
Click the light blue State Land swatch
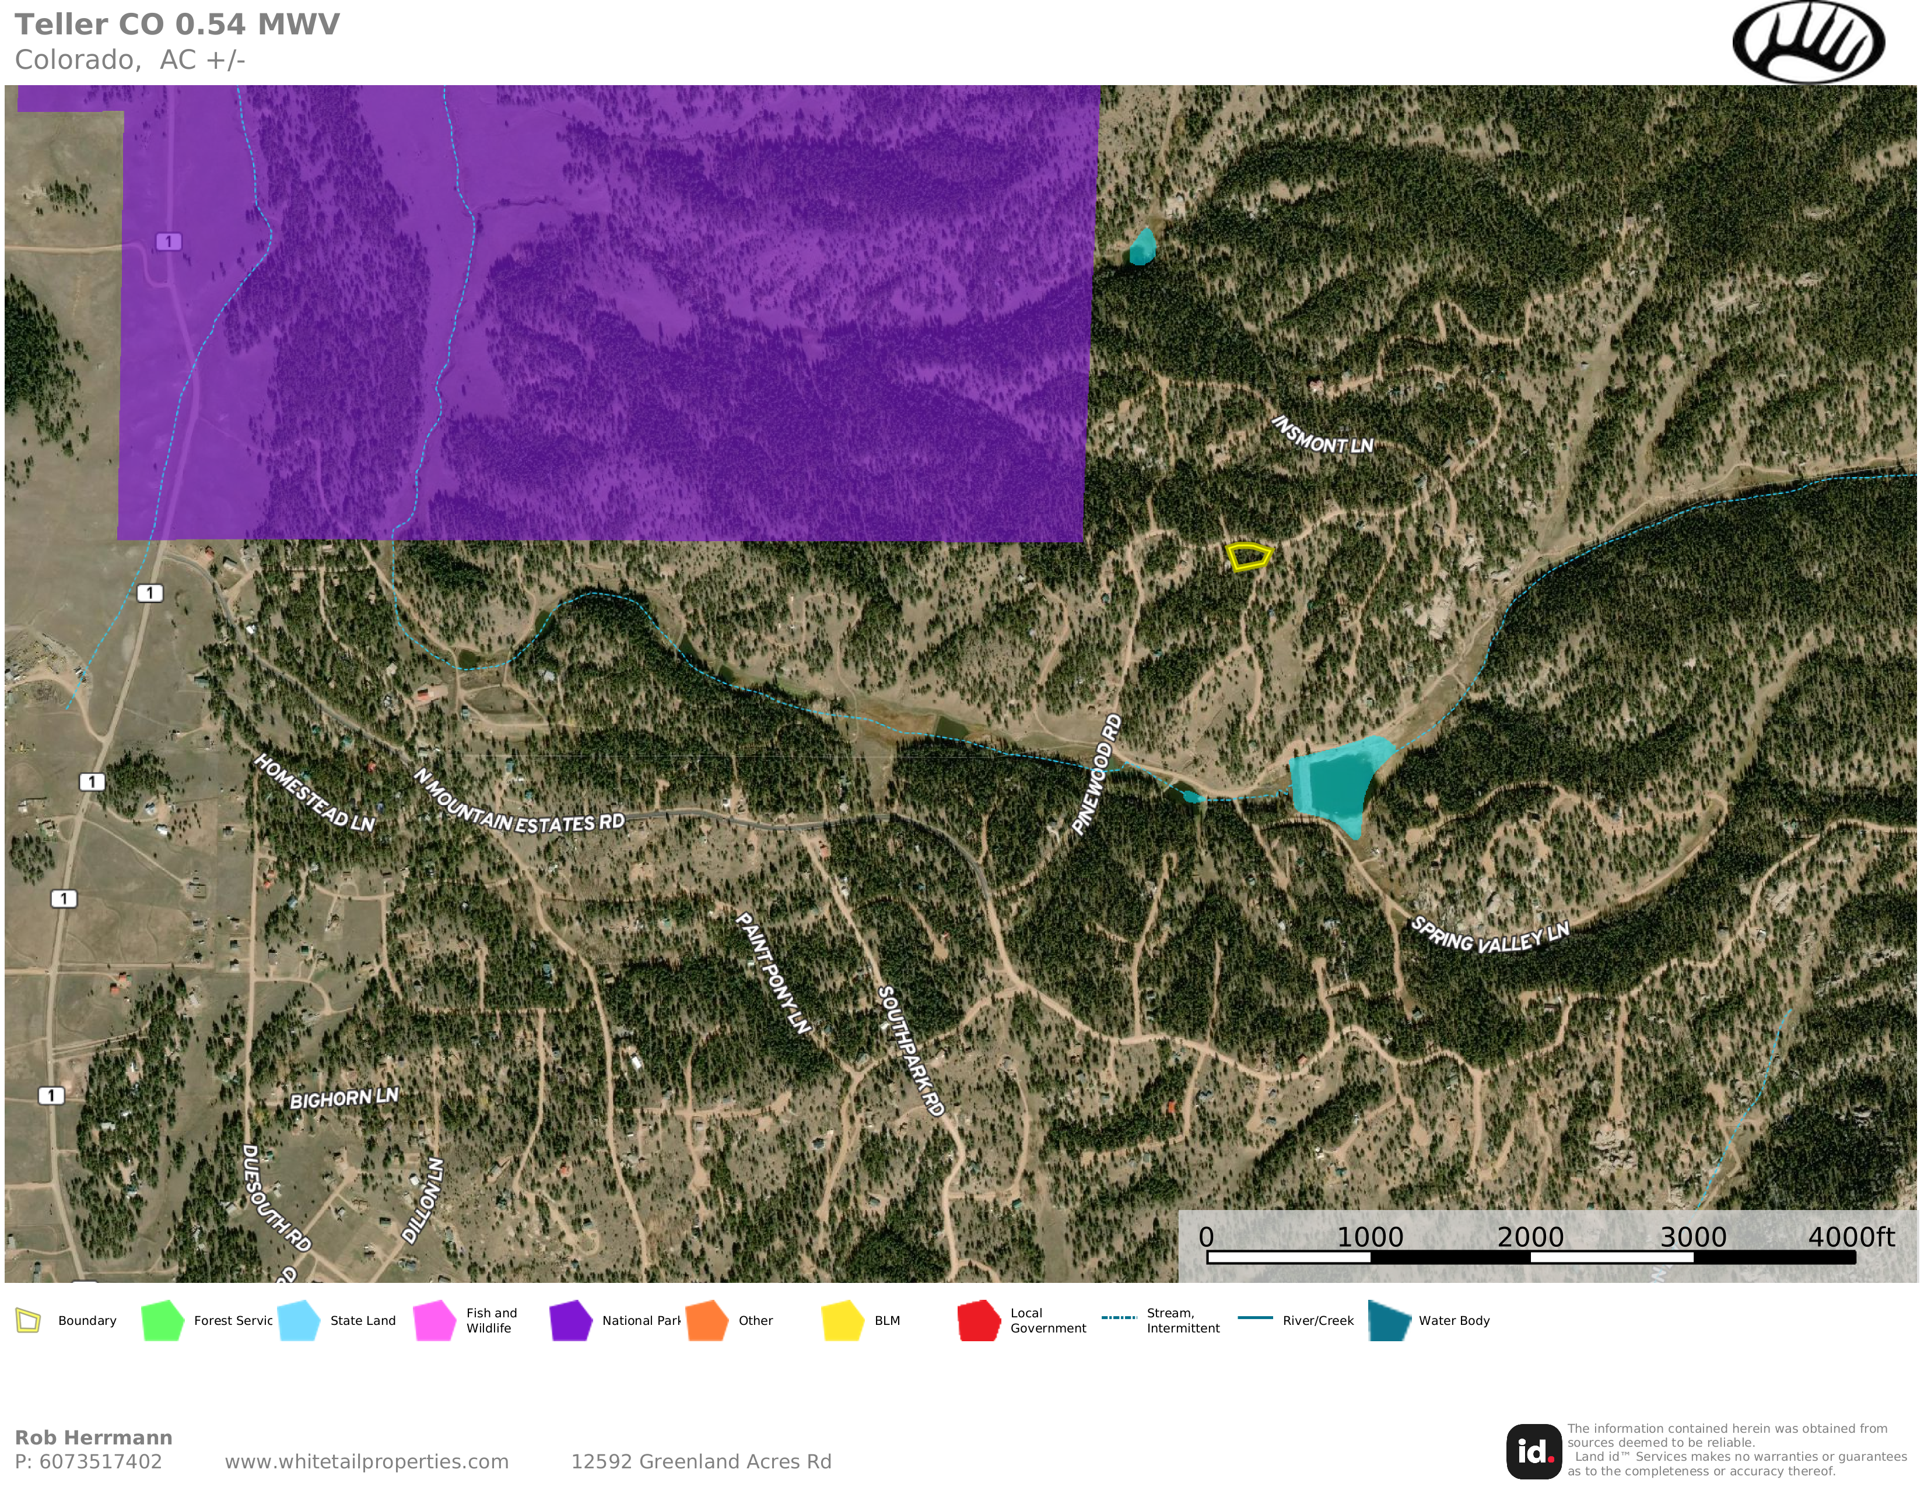[x=299, y=1320]
